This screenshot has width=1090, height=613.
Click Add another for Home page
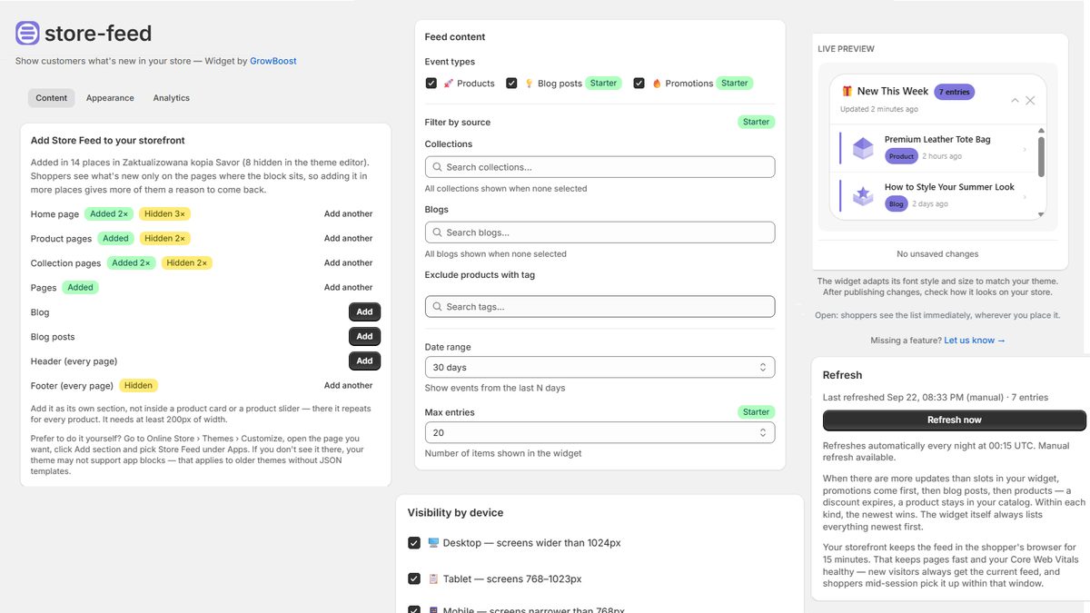(x=349, y=214)
